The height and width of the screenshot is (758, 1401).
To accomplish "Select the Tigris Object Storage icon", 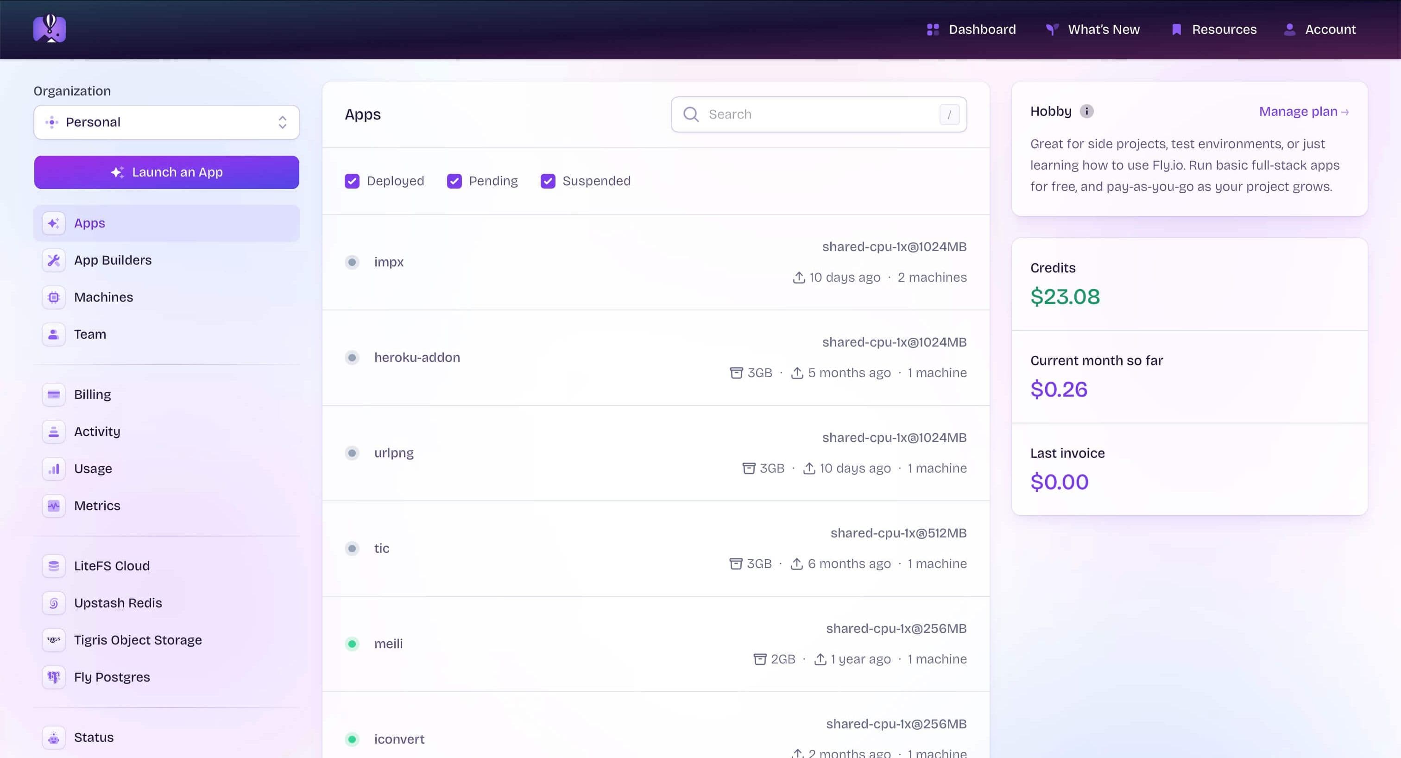I will 53,640.
